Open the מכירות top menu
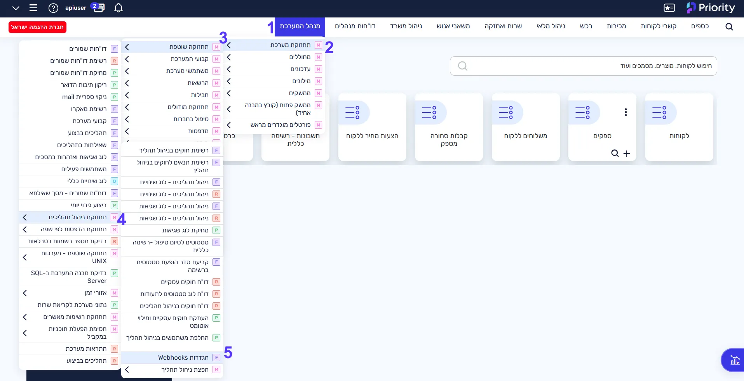The image size is (744, 381). click(x=616, y=26)
